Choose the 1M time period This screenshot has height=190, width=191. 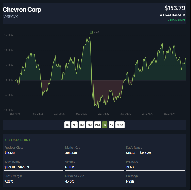click(x=82, y=125)
